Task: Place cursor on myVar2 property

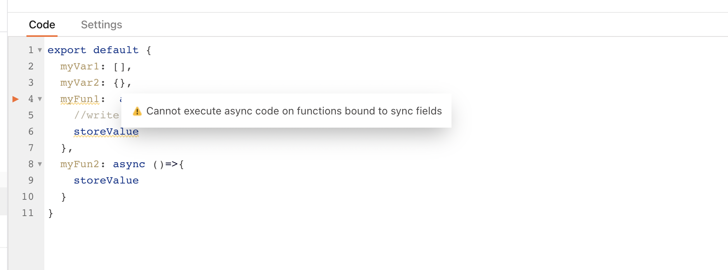Action: pyautogui.click(x=80, y=83)
